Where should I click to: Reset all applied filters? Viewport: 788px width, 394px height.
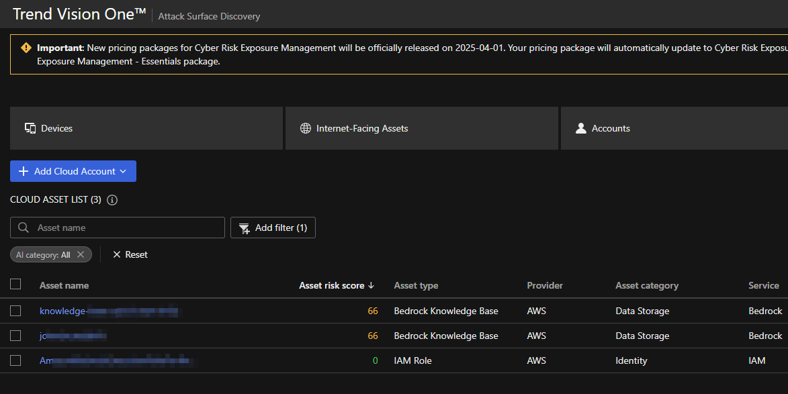[x=130, y=254]
